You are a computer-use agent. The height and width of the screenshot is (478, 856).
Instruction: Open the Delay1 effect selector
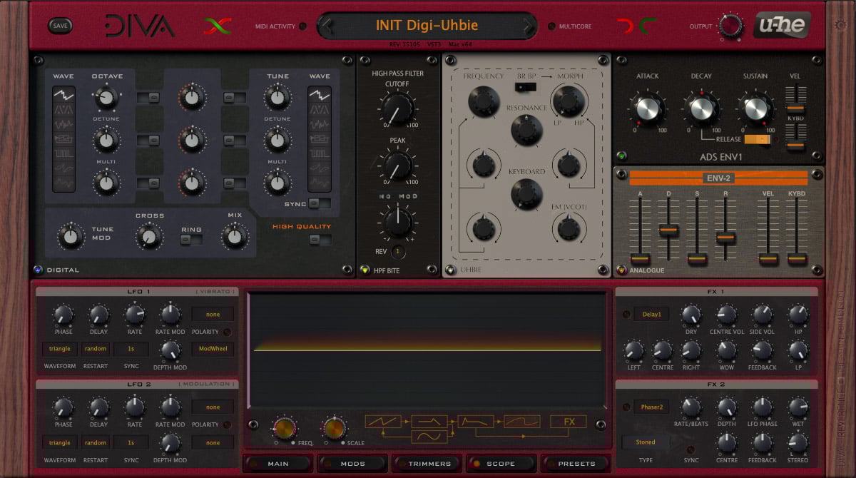click(651, 314)
